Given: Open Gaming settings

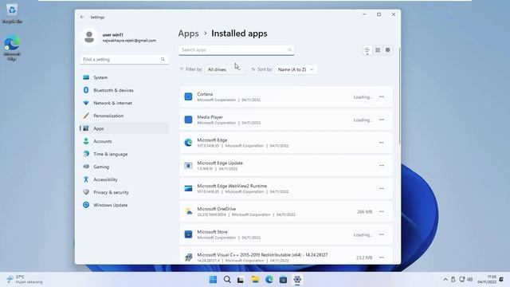Looking at the screenshot, I should pos(124,167).
